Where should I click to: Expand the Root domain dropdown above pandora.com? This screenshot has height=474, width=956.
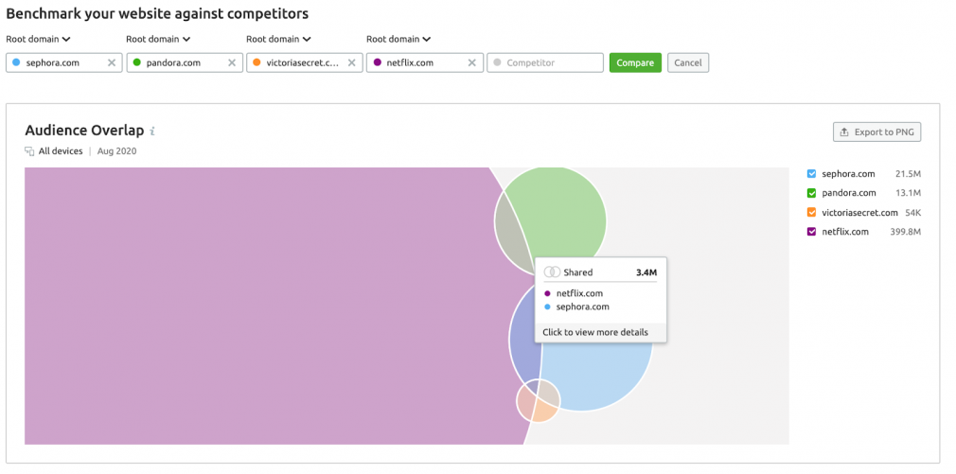click(x=158, y=39)
